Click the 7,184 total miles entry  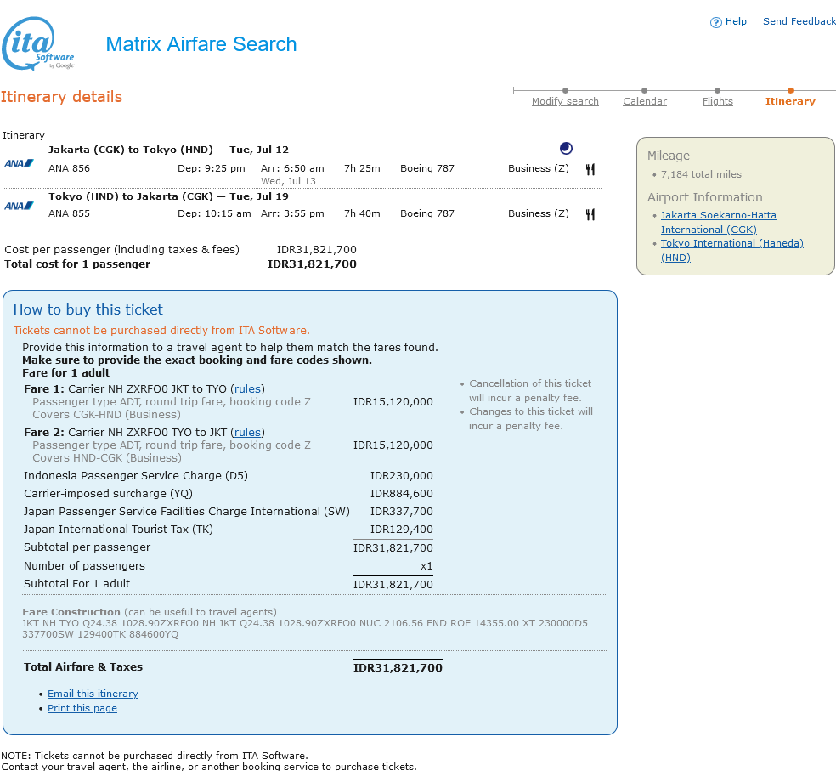point(701,174)
